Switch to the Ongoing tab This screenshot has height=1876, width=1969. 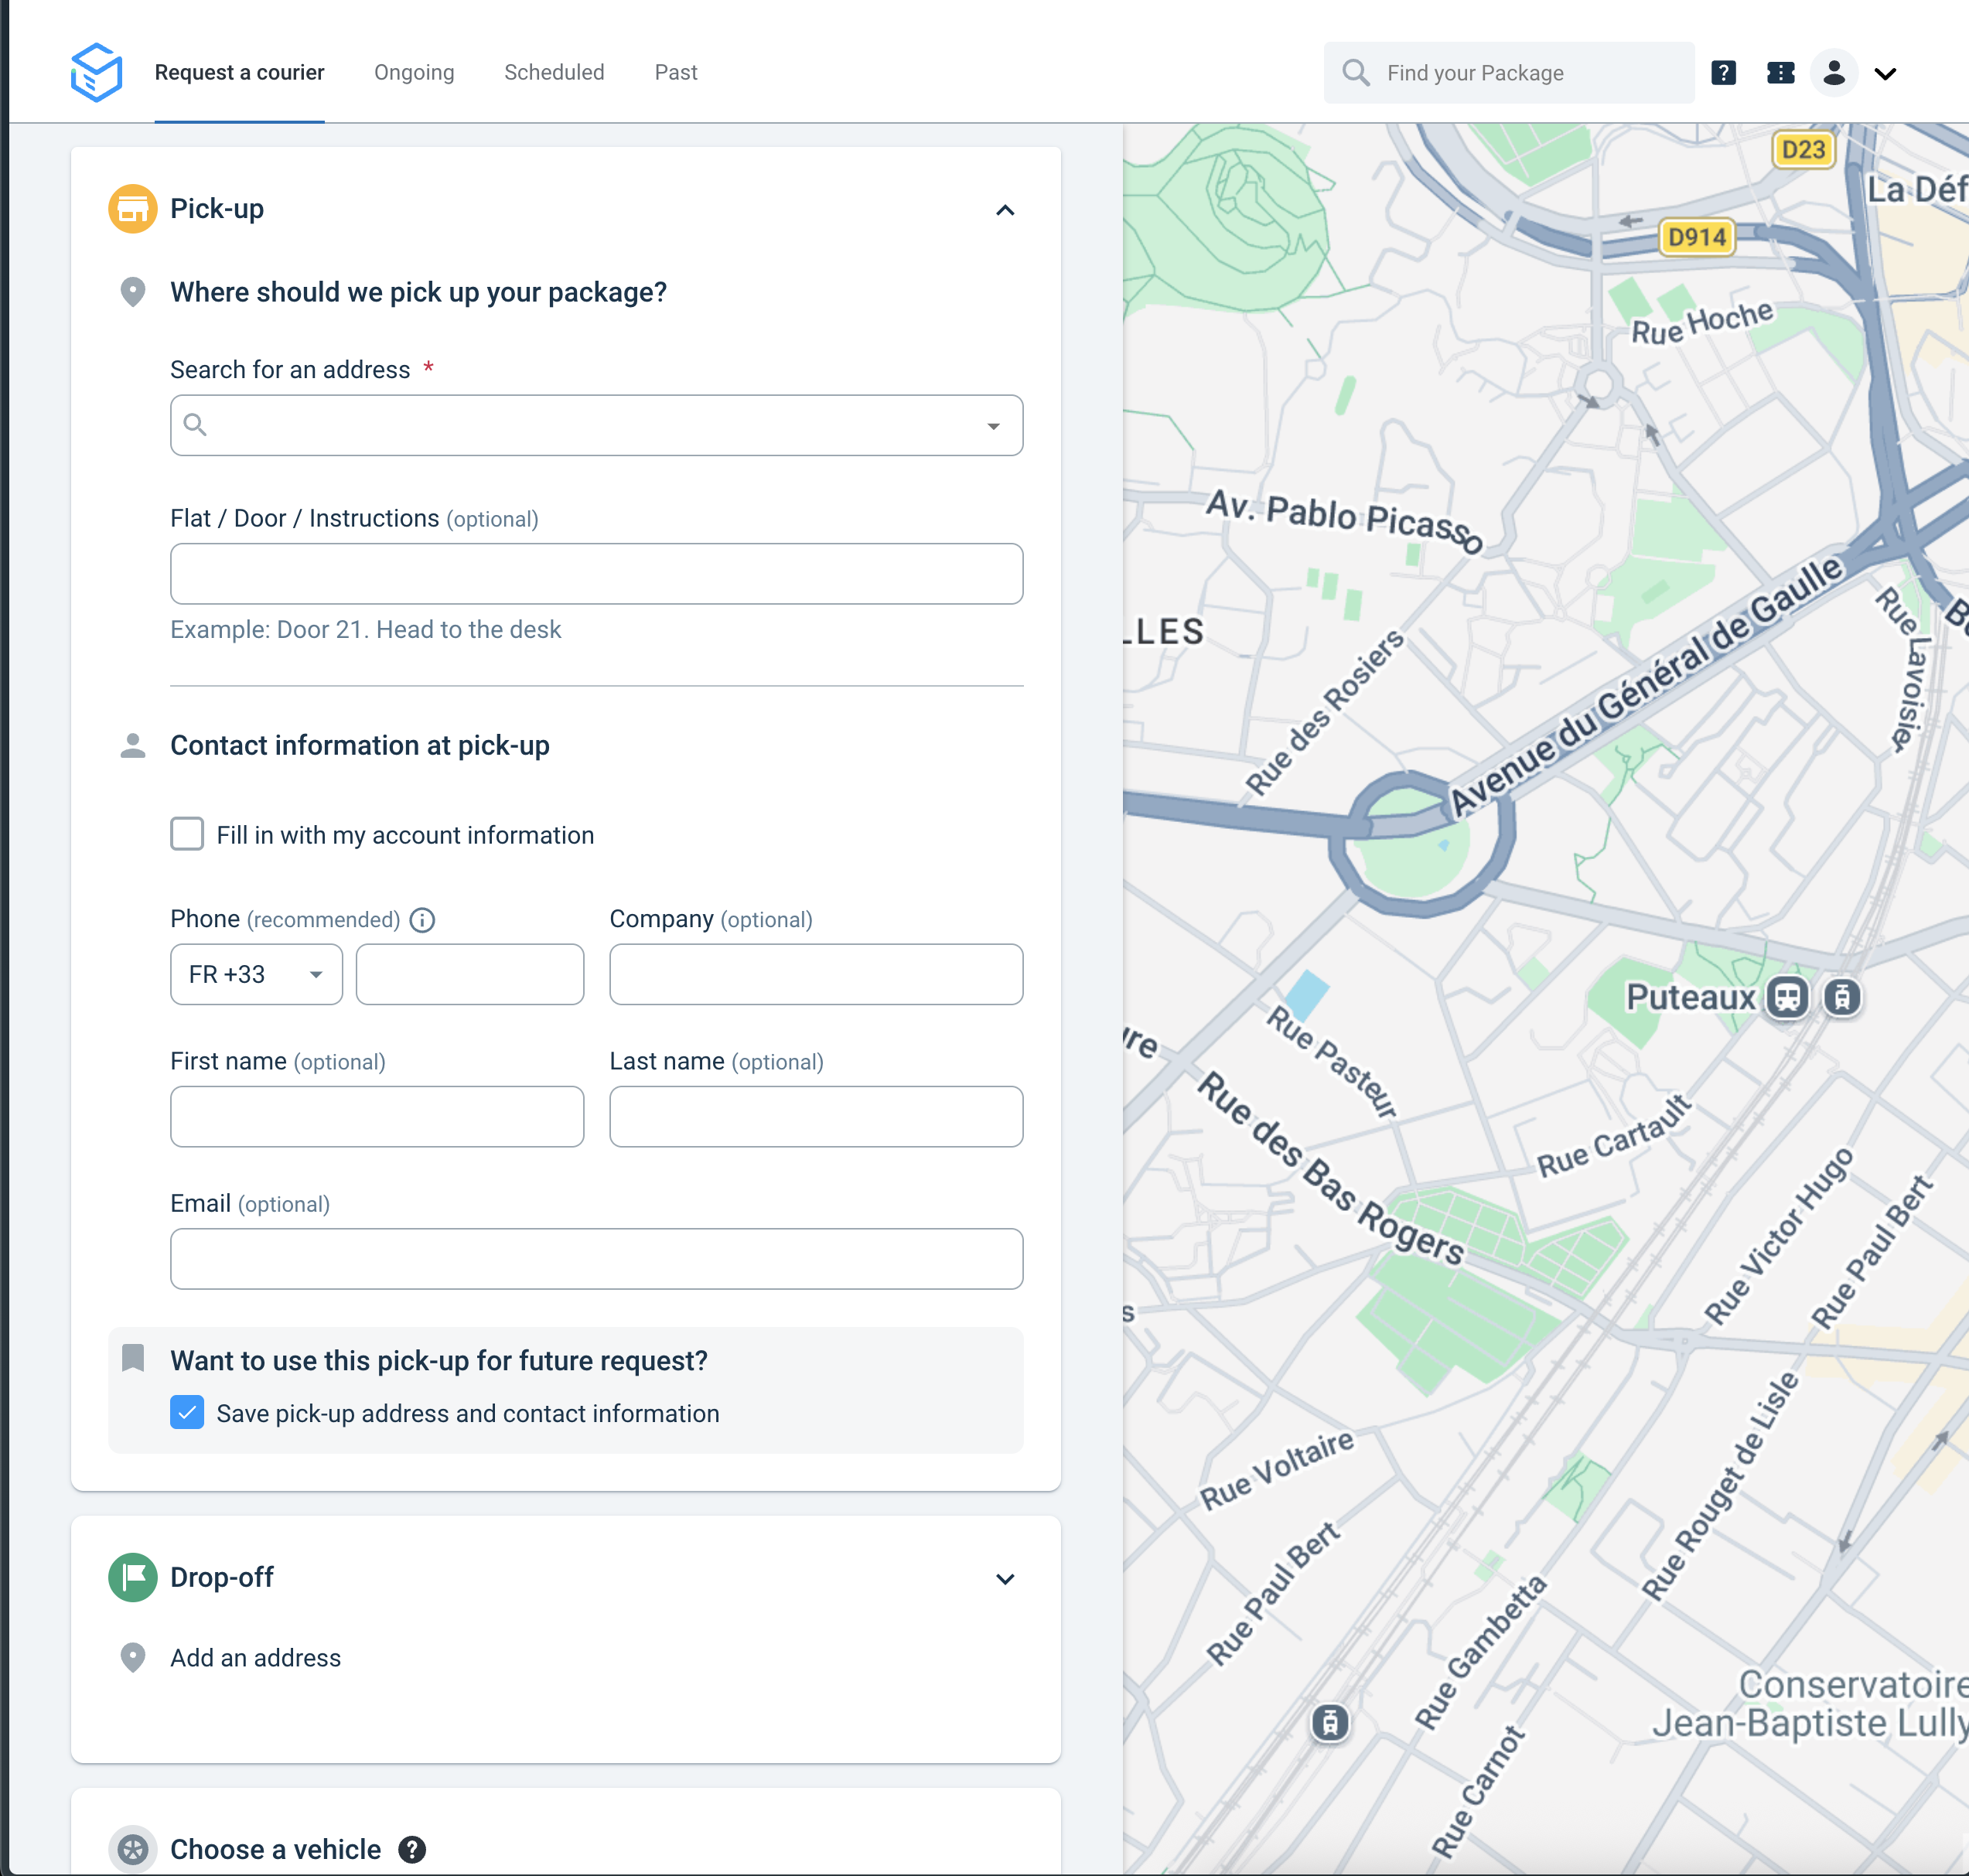click(414, 73)
